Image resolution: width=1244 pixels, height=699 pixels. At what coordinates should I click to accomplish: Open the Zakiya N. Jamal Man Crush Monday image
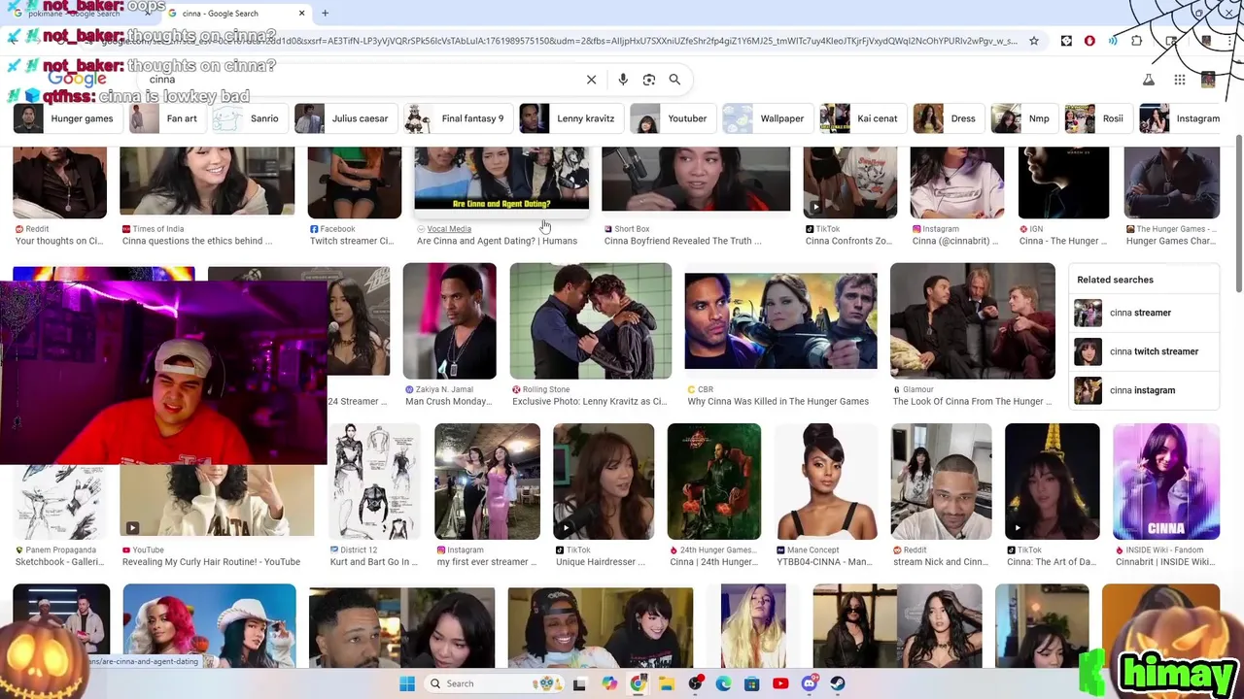(449, 320)
